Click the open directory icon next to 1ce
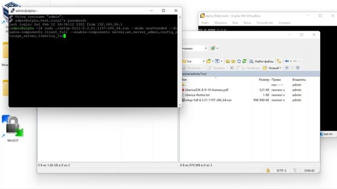The image size is (337, 189). coord(209,61)
